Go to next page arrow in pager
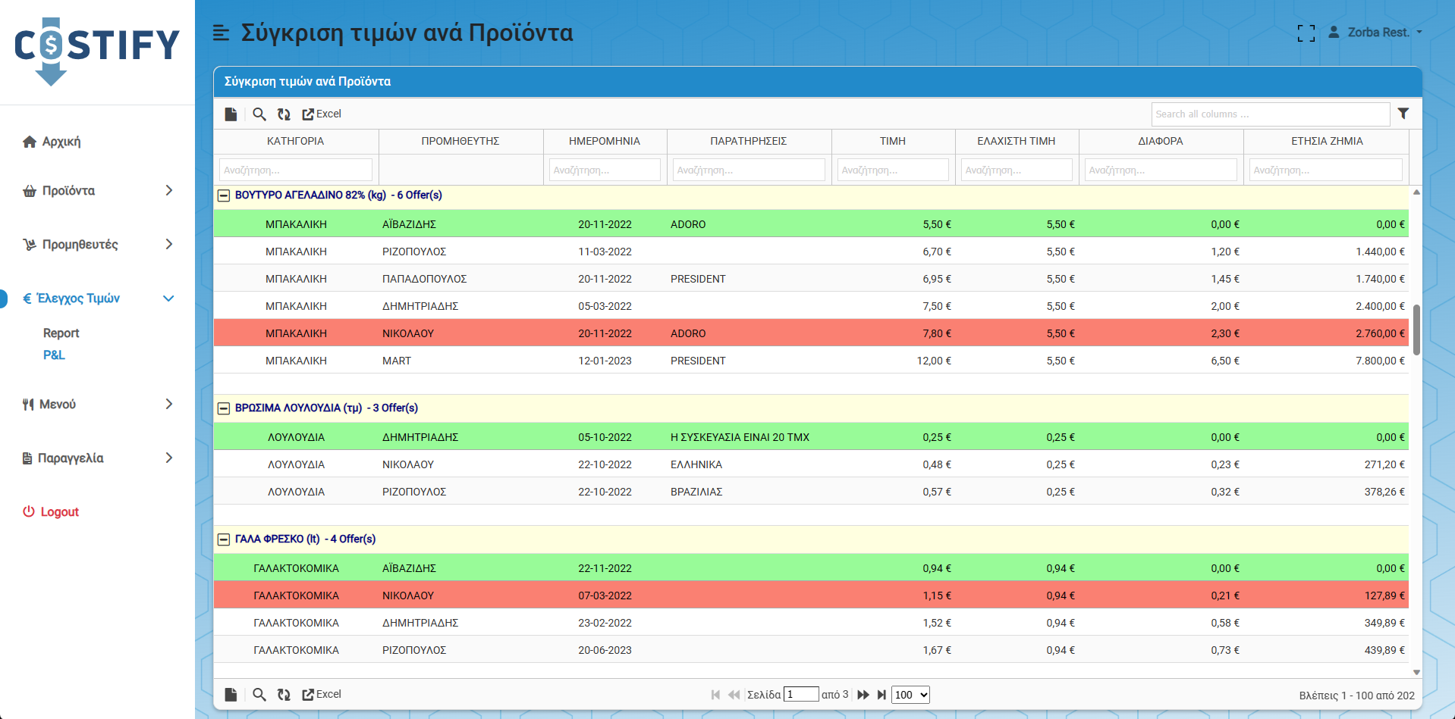 (863, 695)
